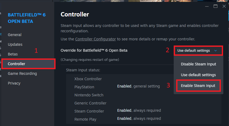
Task: Click the Xbox Controller status row
Action: (88, 79)
